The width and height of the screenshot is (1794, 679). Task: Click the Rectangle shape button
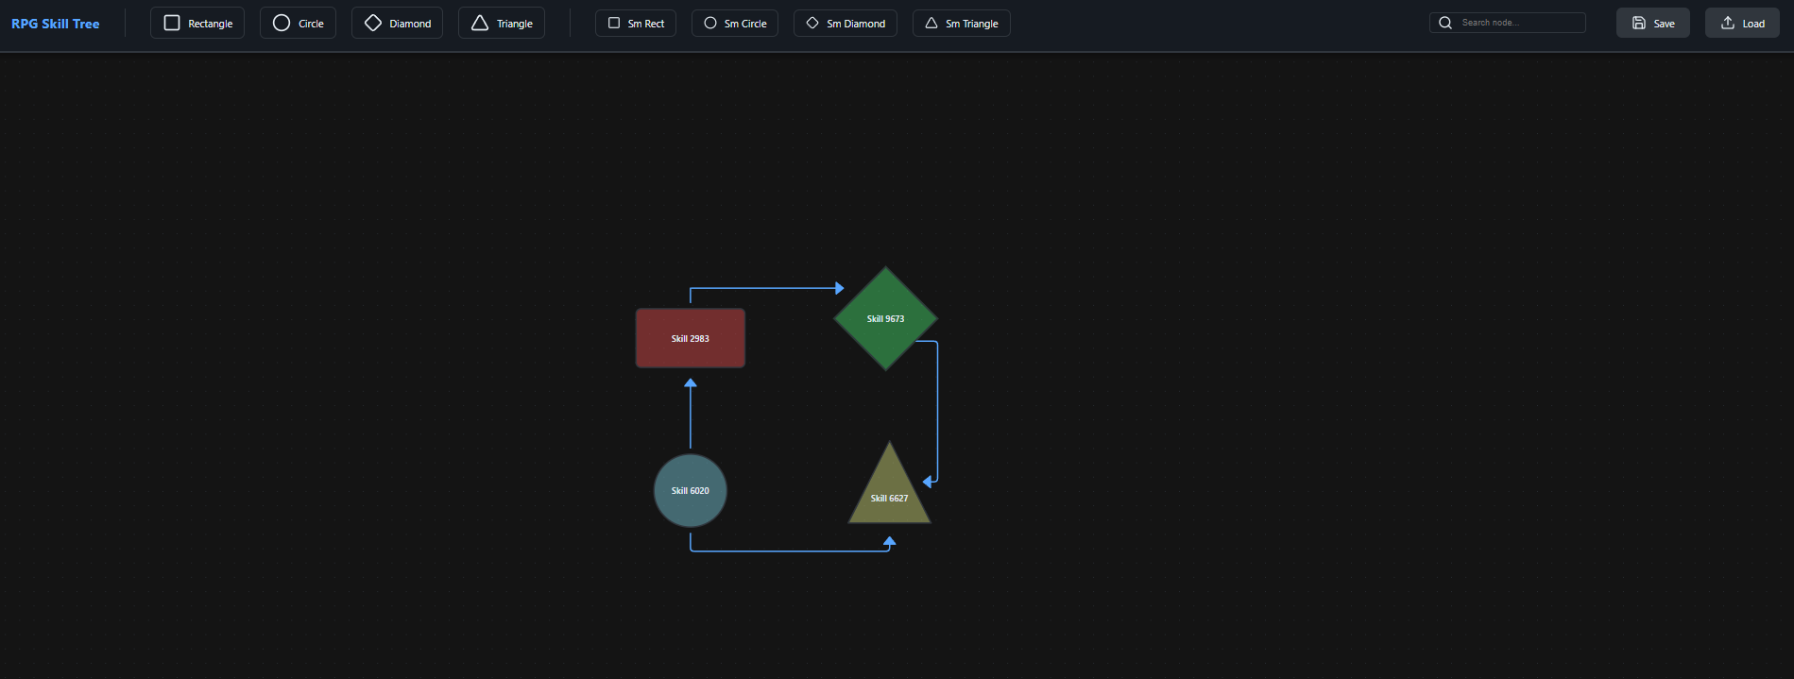coord(197,24)
